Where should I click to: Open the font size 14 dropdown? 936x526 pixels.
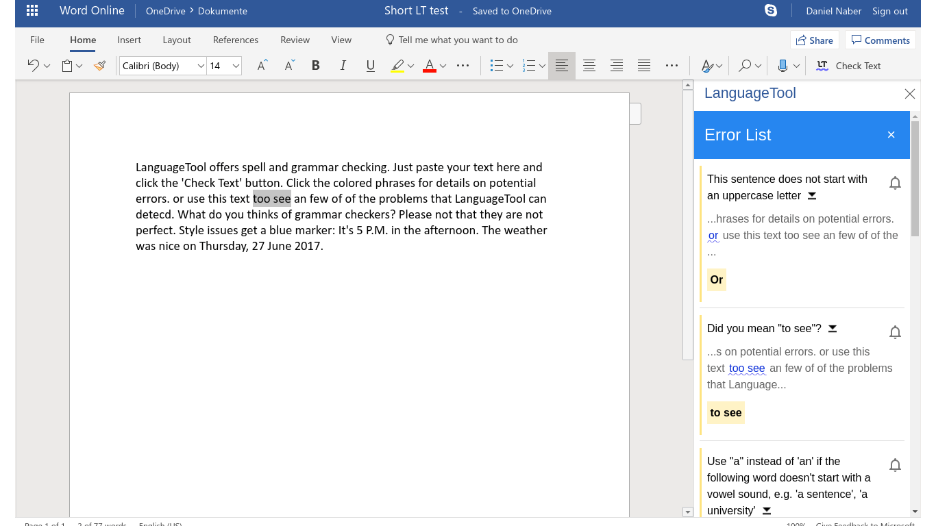[236, 66]
